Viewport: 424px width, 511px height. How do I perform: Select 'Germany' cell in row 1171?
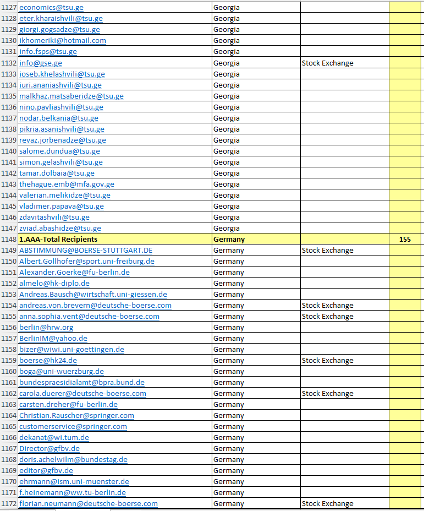[256, 492]
